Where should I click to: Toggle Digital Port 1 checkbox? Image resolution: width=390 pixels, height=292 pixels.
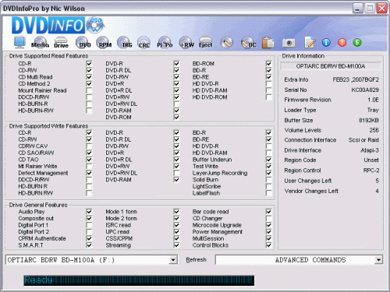(89, 225)
